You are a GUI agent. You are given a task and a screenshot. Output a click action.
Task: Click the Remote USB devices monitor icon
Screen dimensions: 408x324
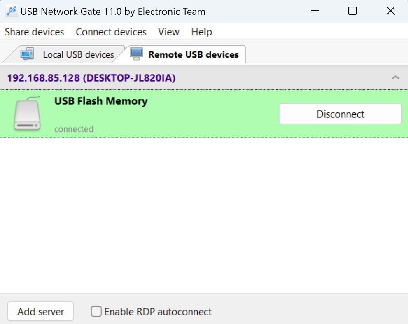coord(136,54)
